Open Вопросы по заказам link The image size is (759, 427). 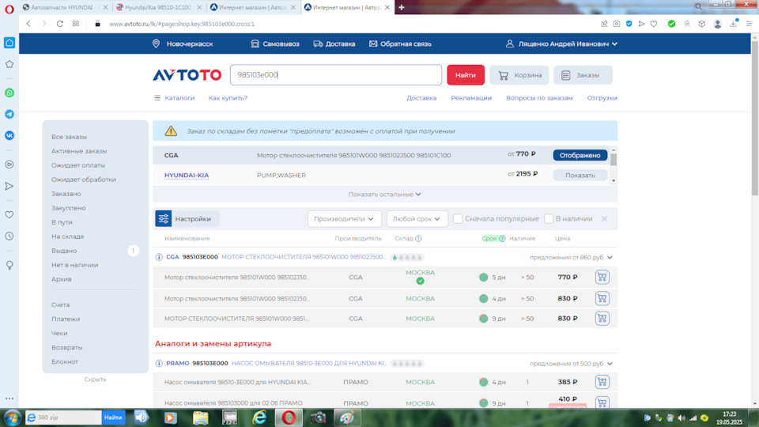539,98
